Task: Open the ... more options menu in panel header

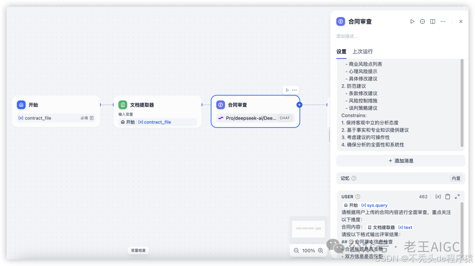Action: 443,21
